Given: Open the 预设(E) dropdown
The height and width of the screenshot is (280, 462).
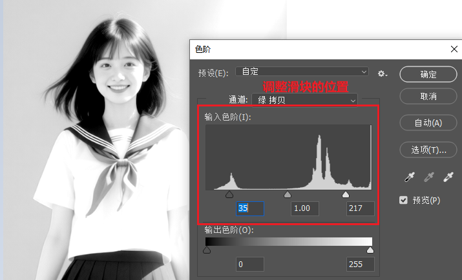Looking at the screenshot, I should (x=302, y=72).
